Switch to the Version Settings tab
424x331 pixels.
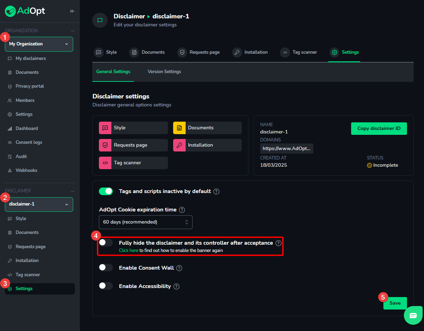[164, 72]
